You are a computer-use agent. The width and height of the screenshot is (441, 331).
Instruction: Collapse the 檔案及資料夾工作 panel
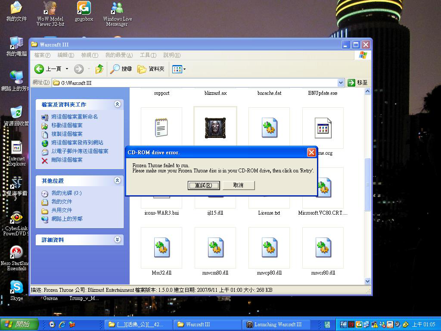[x=117, y=104]
